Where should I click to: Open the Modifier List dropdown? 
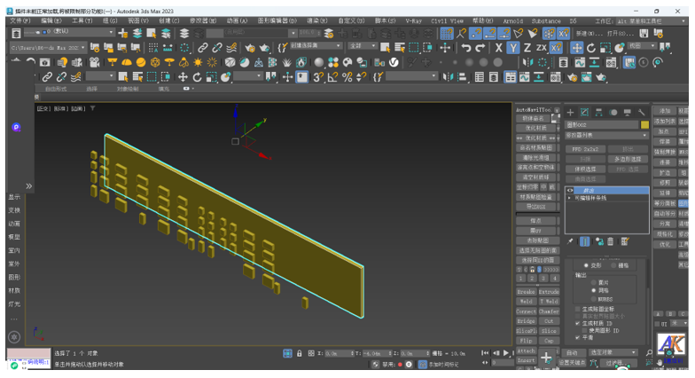point(607,136)
